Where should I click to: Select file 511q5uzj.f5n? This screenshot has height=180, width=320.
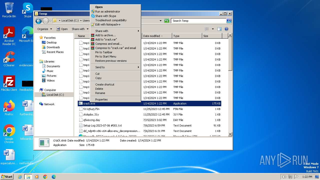click(x=149, y=109)
